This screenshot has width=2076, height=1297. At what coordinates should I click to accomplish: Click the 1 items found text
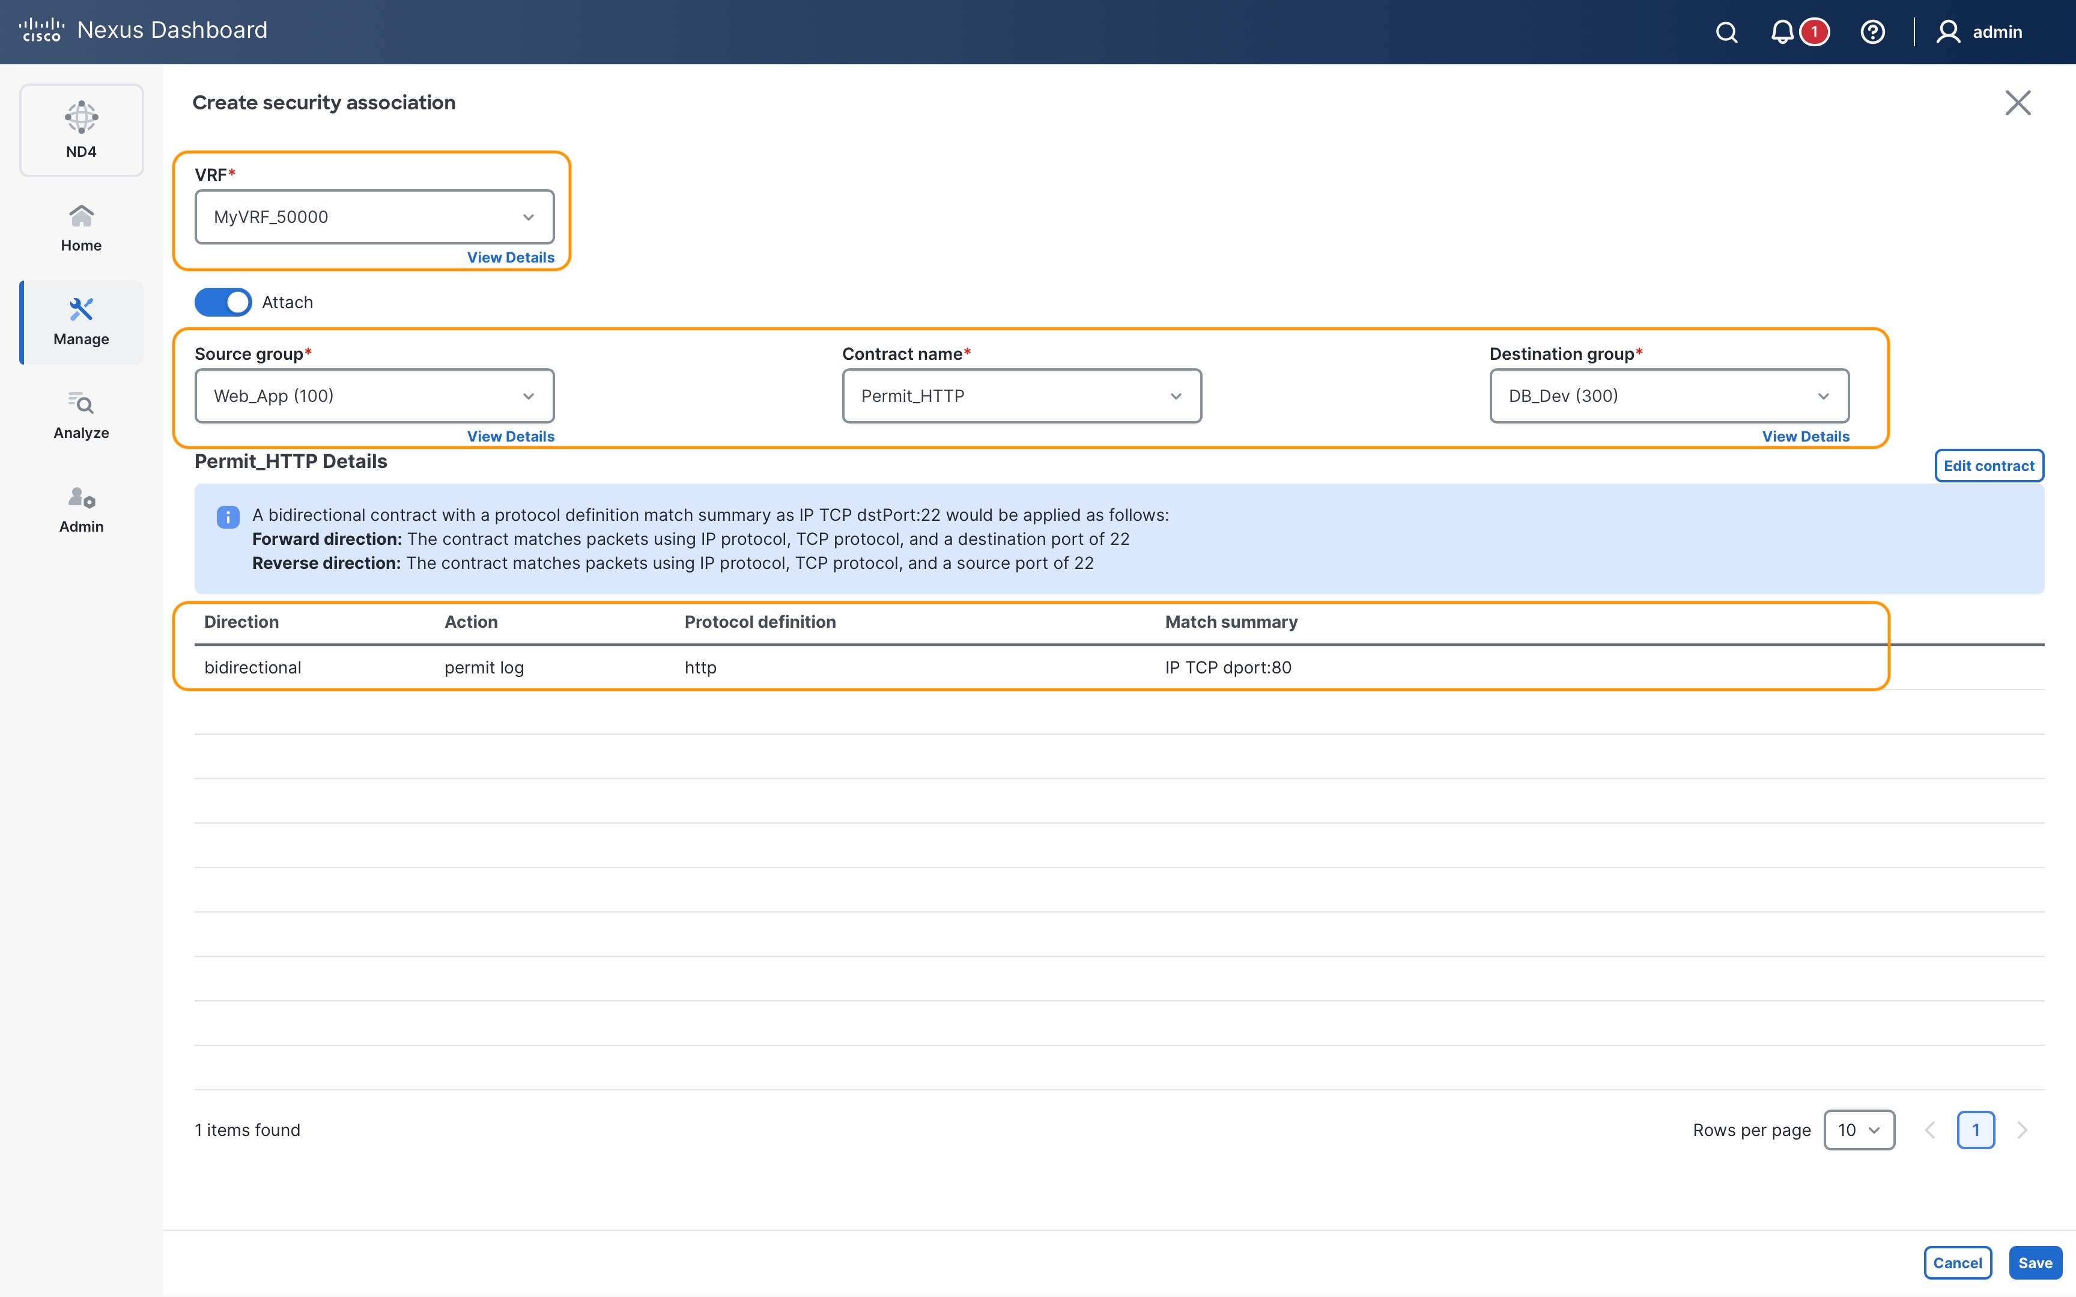click(247, 1130)
